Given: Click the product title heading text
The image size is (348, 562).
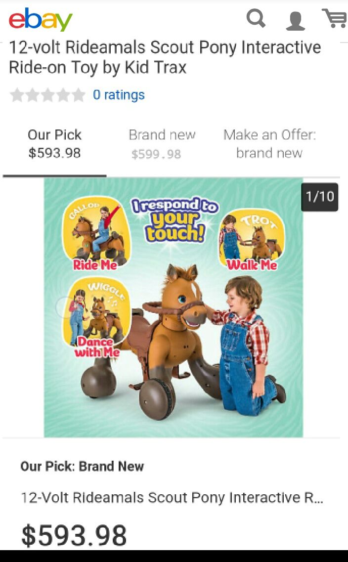Looking at the screenshot, I should [x=165, y=57].
